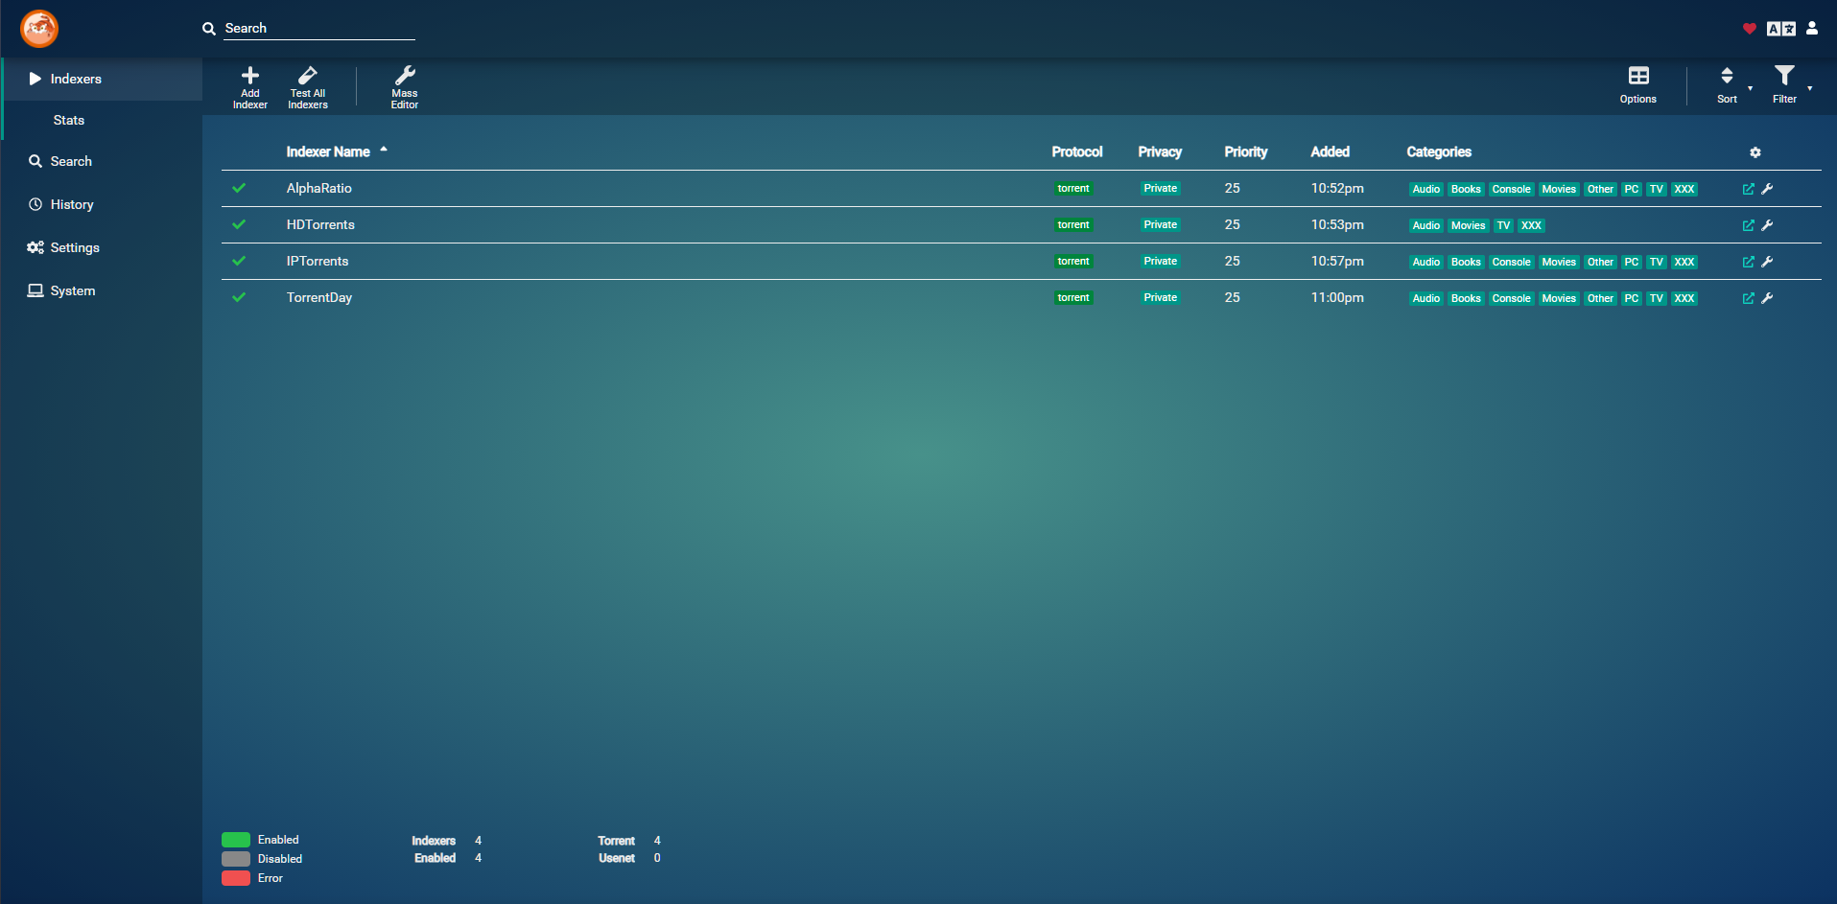Image resolution: width=1837 pixels, height=904 pixels.
Task: Run Test All Indexers
Action: [x=307, y=77]
